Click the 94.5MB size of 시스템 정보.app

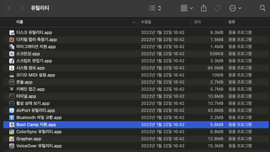[215, 68]
